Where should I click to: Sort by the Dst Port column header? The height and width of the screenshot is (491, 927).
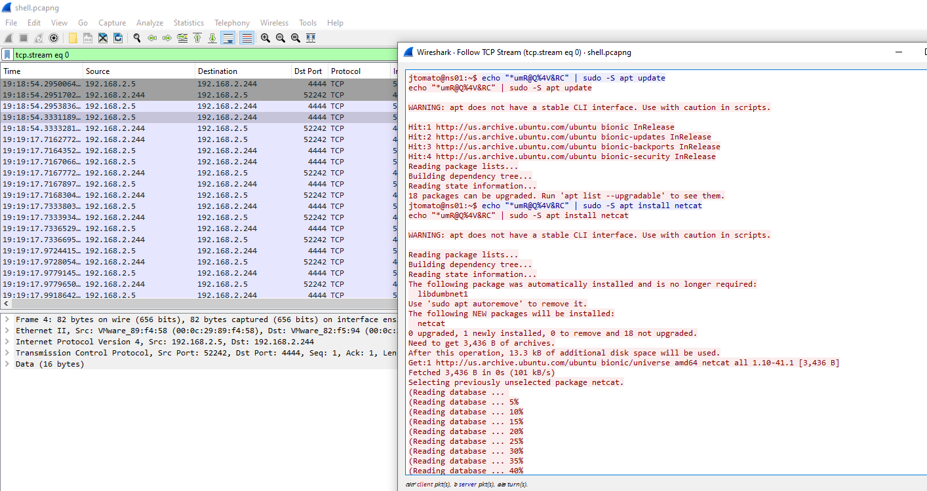[308, 71]
